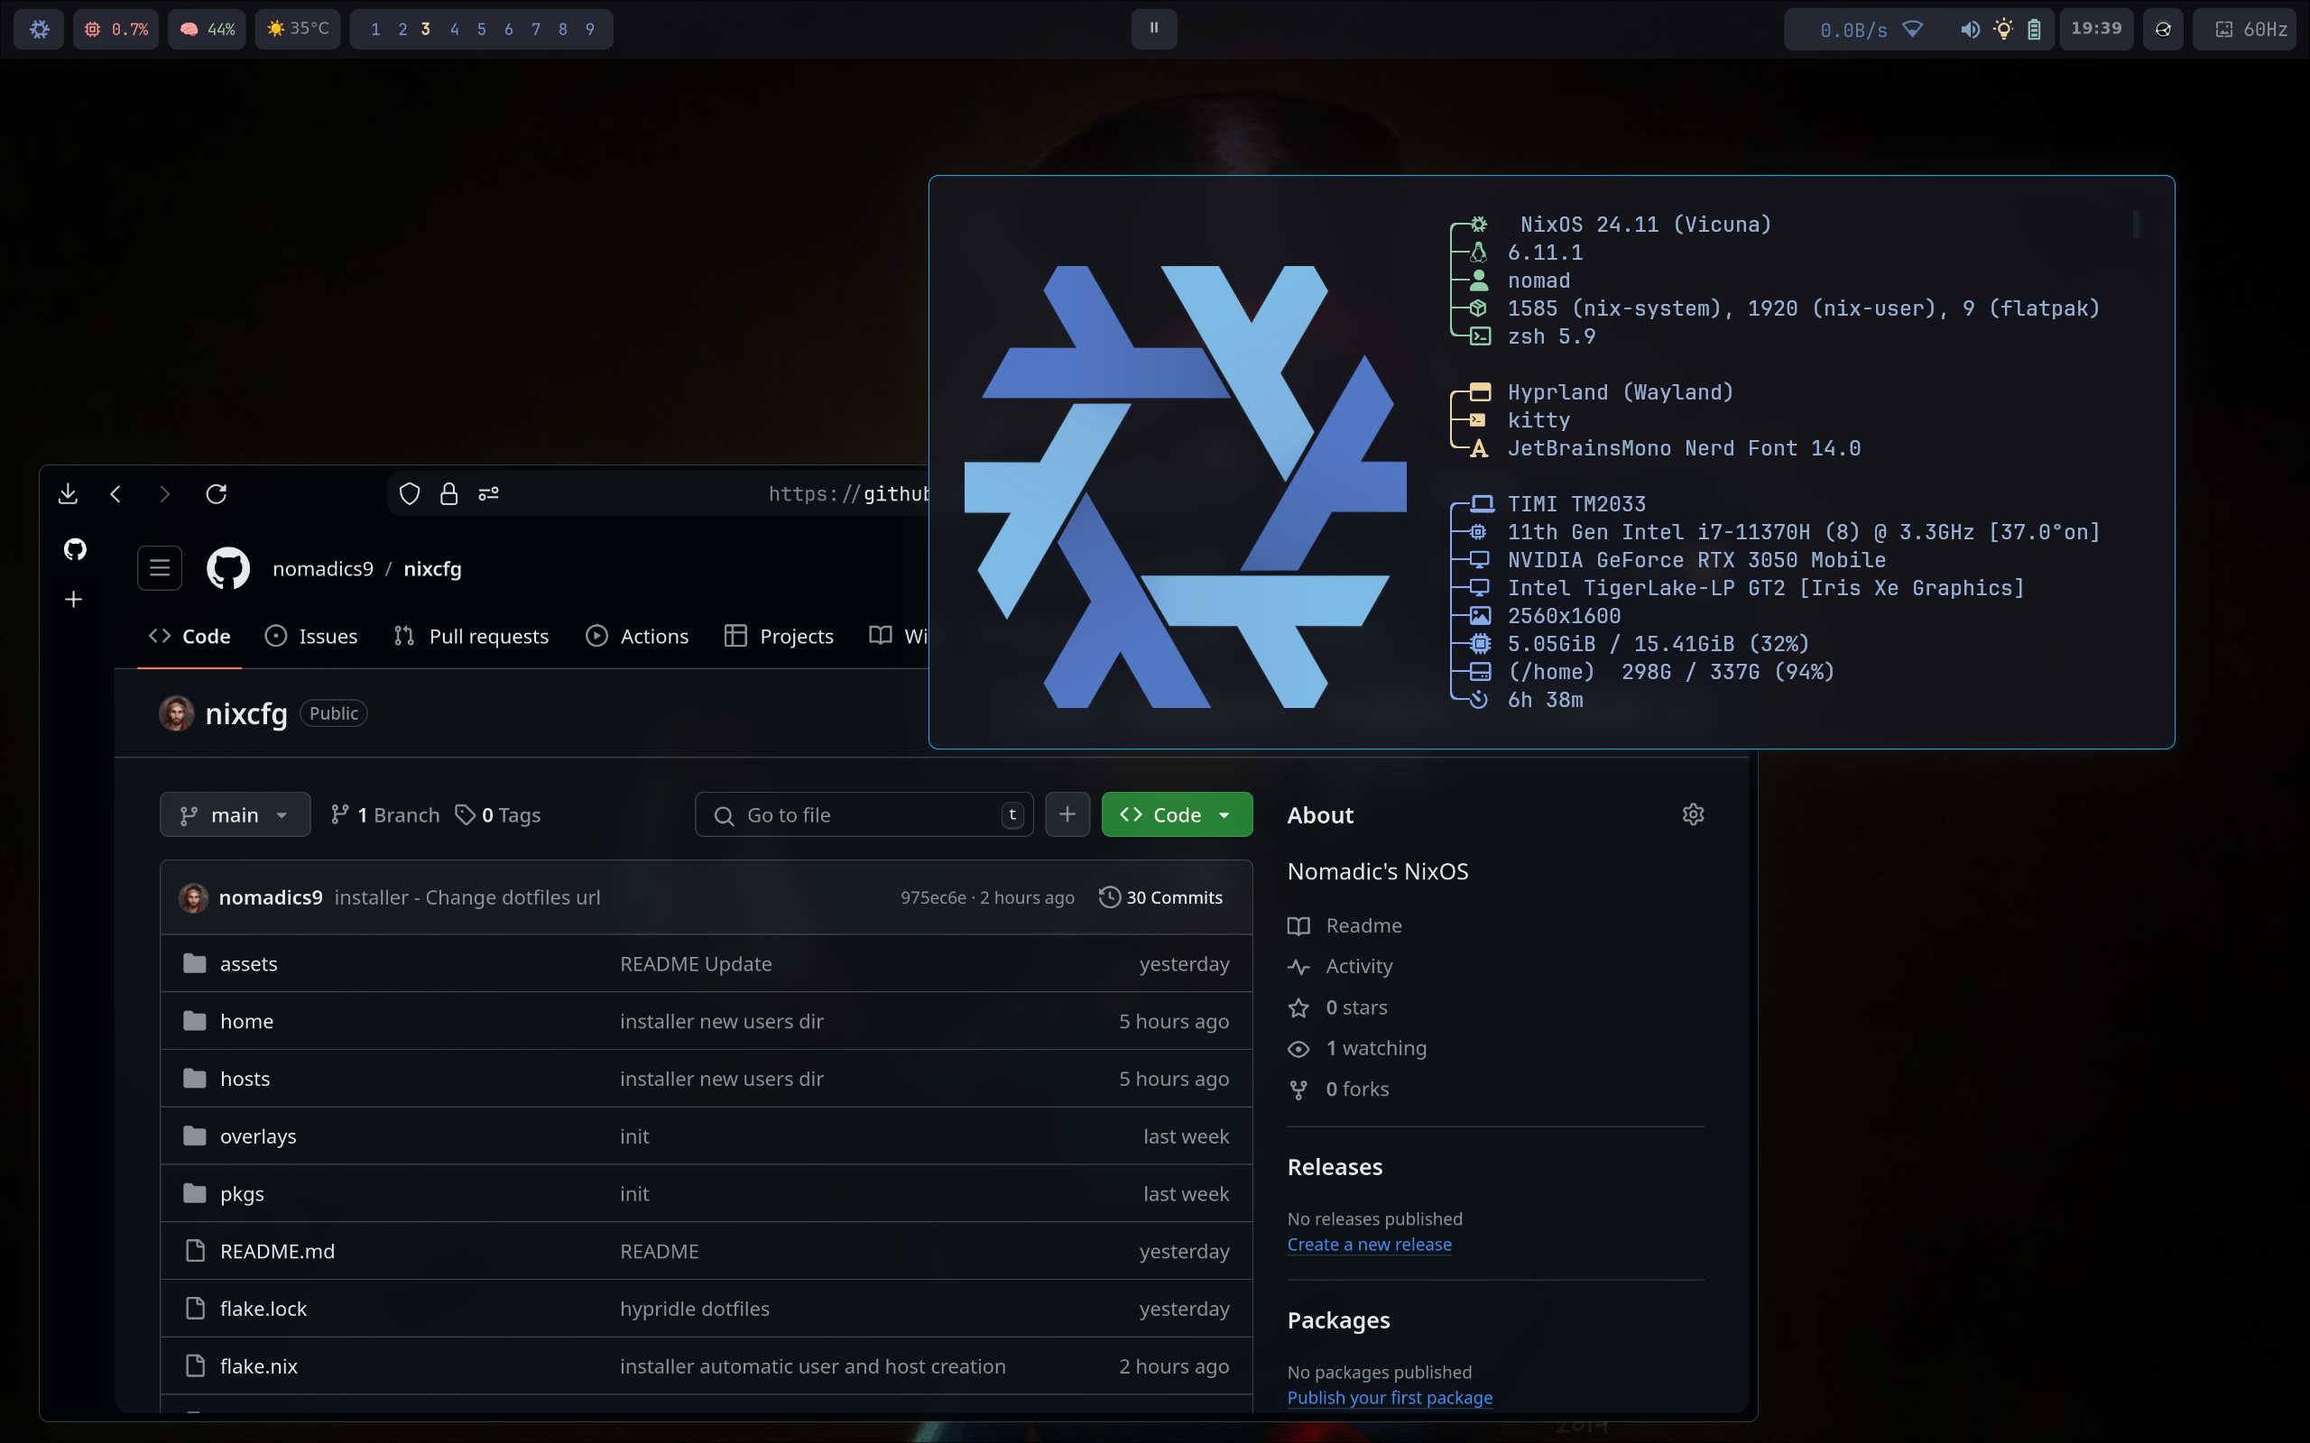Switch to workspace 5

(x=481, y=30)
